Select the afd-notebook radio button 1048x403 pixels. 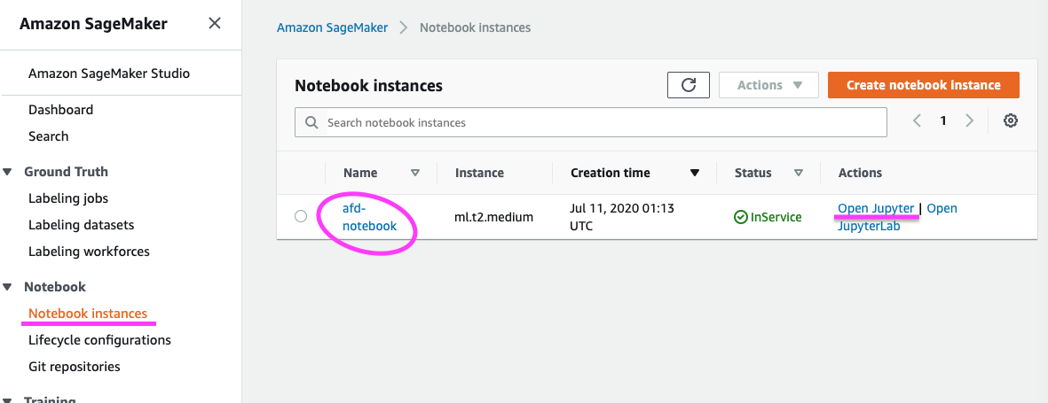click(x=301, y=216)
